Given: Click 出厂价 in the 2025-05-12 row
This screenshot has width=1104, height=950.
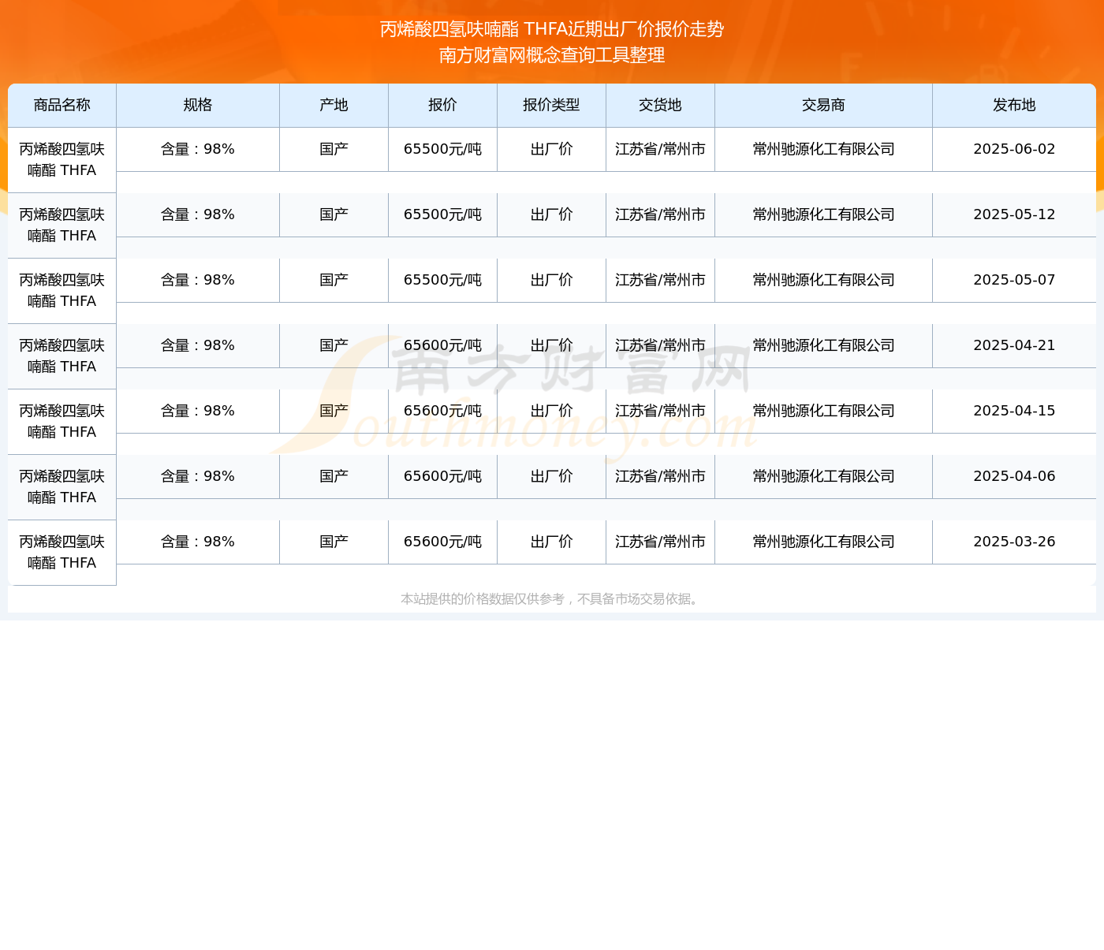Looking at the screenshot, I should 551,214.
